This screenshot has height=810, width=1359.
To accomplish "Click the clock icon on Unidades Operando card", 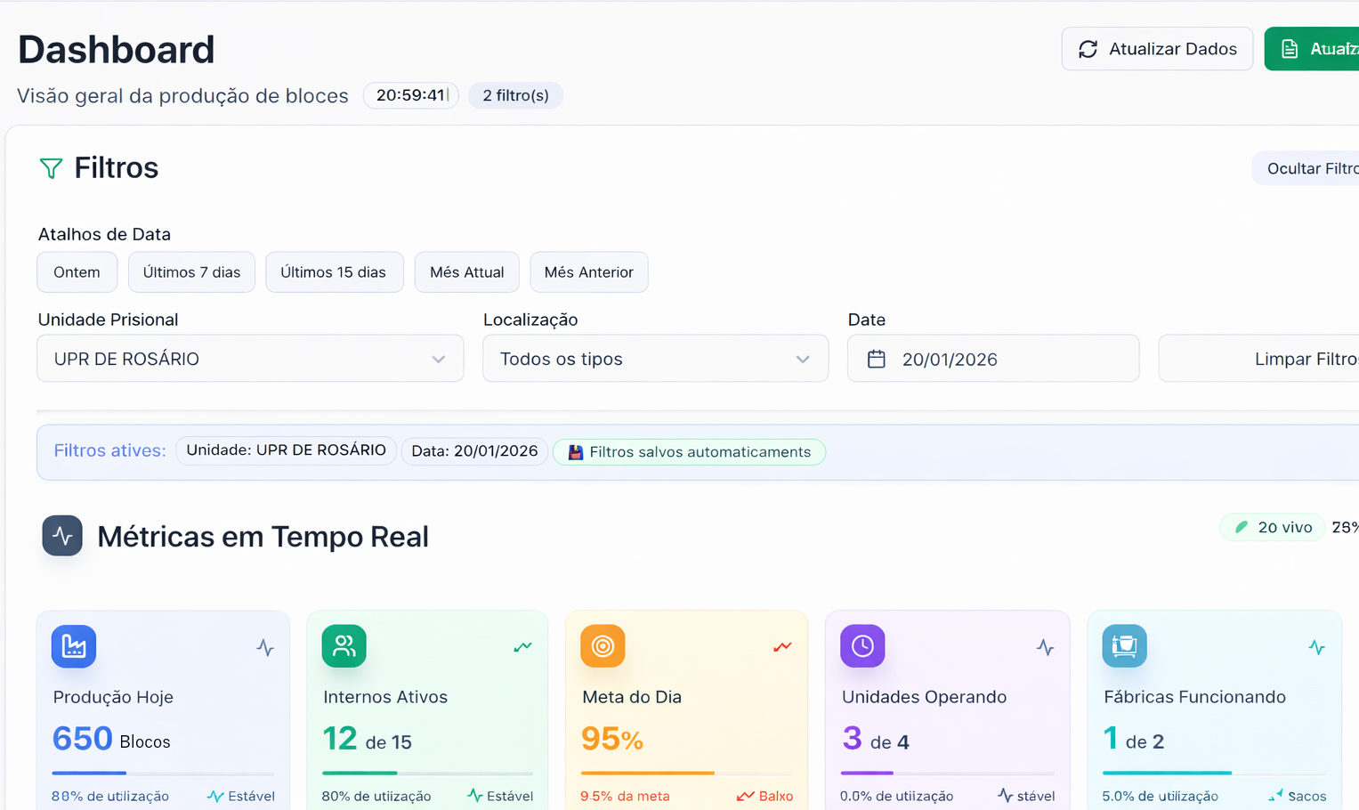I will tap(862, 646).
